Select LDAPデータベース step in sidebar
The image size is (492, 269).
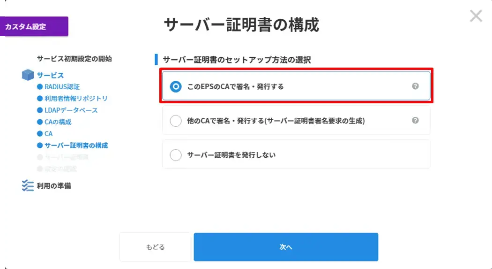pos(71,110)
